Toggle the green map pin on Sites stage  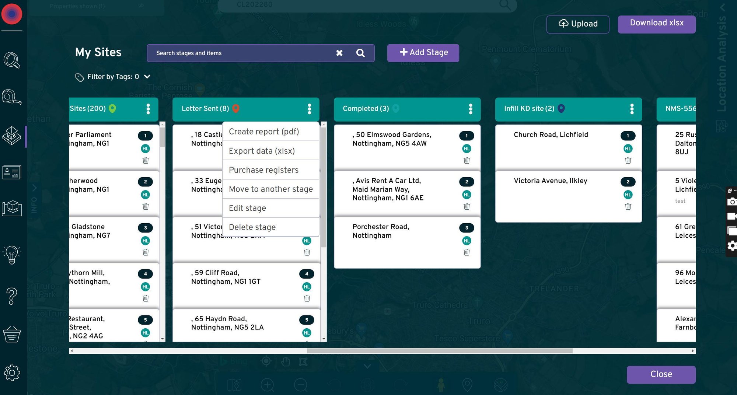[112, 108]
